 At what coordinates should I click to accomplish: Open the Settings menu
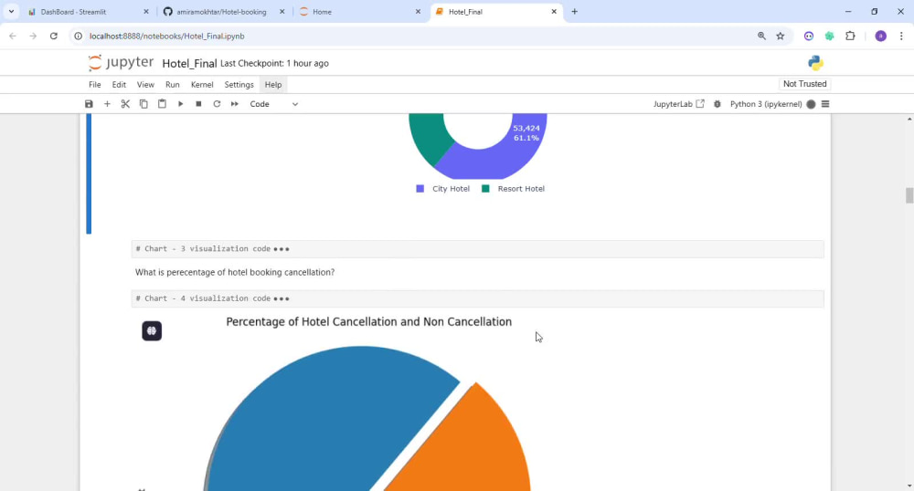click(239, 84)
